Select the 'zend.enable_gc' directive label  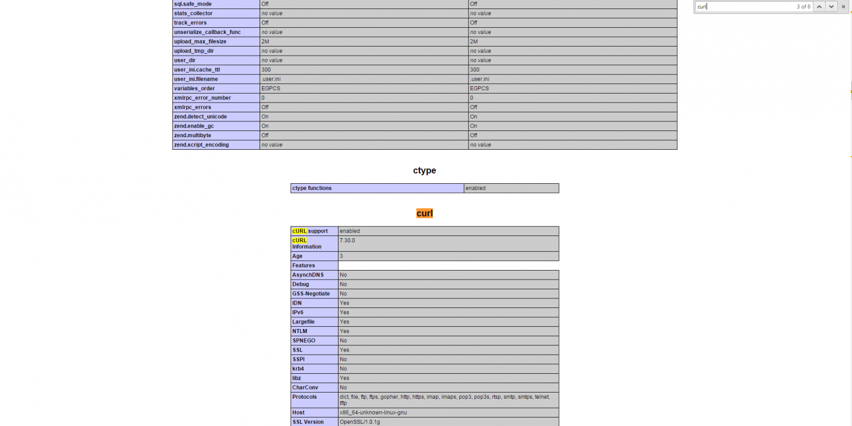pyautogui.click(x=194, y=126)
